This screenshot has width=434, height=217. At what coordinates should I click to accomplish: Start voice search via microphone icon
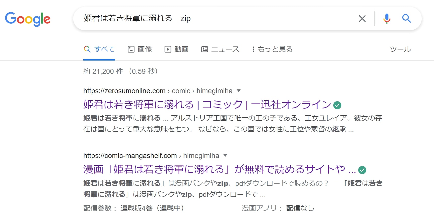(387, 19)
